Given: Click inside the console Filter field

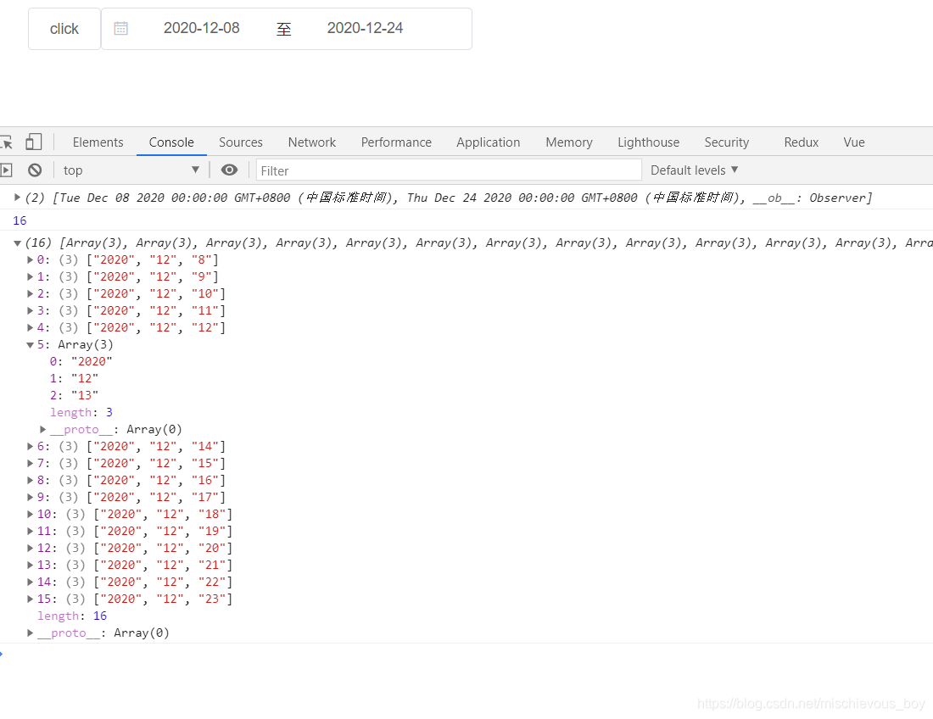Looking at the screenshot, I should pyautogui.click(x=450, y=170).
